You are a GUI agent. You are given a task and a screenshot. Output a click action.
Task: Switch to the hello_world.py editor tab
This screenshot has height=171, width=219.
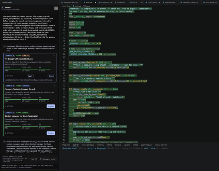211,2
